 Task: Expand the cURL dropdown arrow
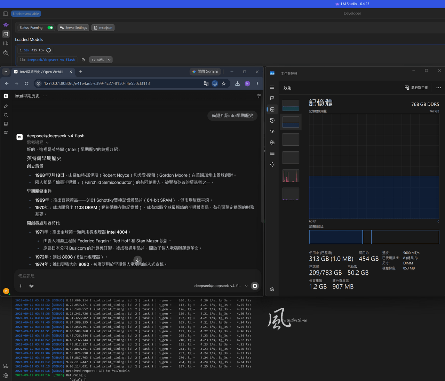109,60
